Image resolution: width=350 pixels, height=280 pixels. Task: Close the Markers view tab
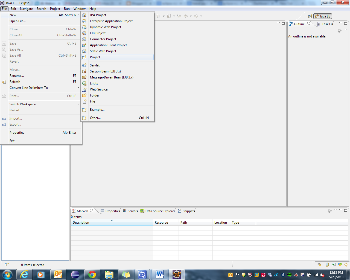pos(92,211)
